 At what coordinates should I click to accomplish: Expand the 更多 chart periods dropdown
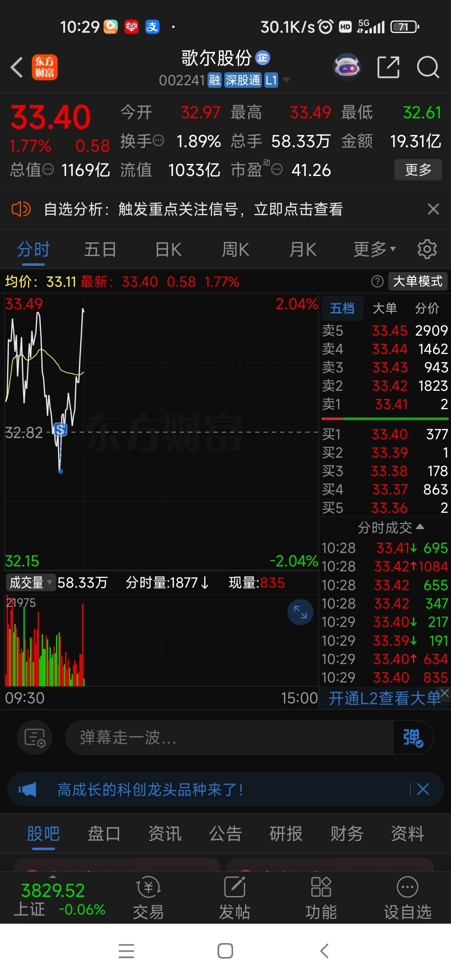coord(375,250)
